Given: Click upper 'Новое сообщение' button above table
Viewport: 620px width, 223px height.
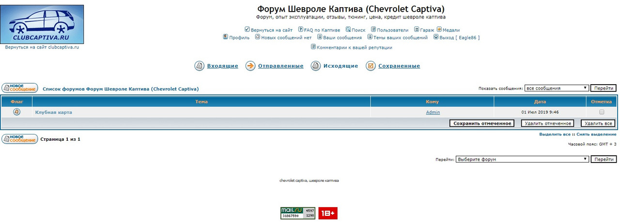Looking at the screenshot, I should pos(20,88).
